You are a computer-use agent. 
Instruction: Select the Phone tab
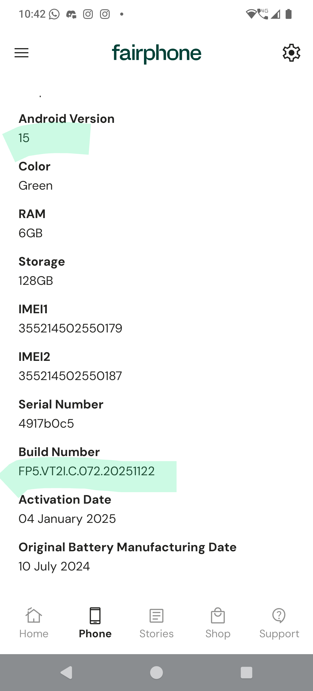point(95,622)
